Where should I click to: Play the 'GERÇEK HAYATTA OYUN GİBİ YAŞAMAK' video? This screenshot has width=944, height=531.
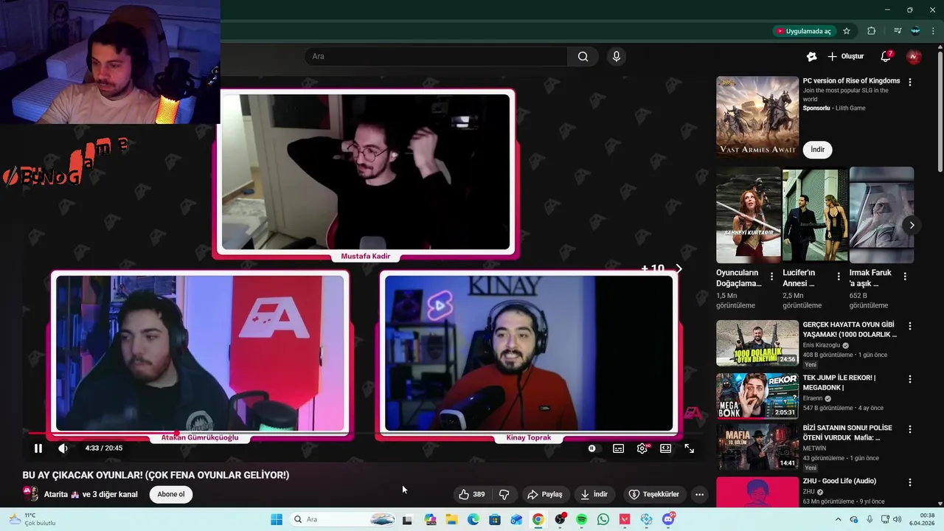pos(757,343)
